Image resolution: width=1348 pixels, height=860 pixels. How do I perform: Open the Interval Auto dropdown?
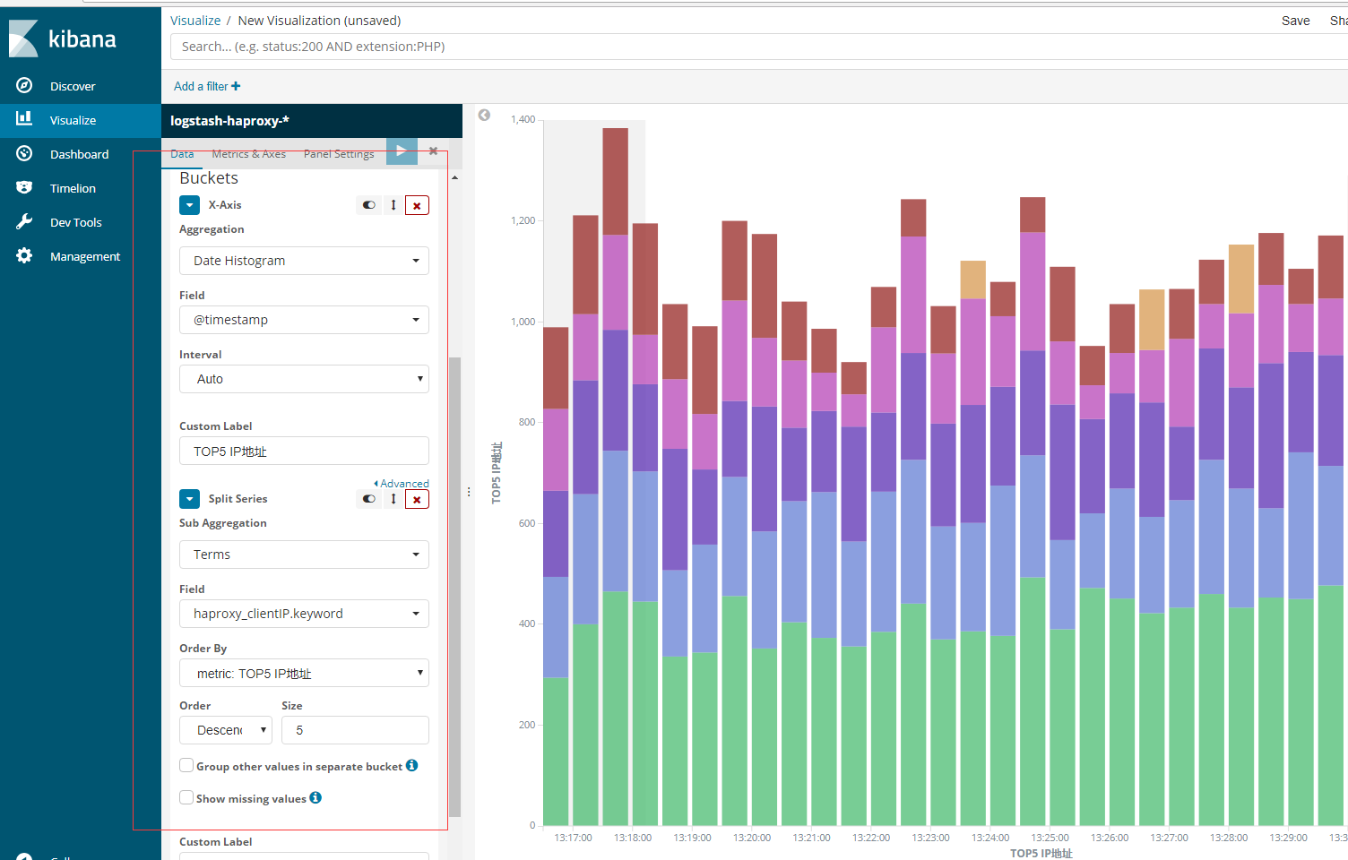(x=304, y=379)
